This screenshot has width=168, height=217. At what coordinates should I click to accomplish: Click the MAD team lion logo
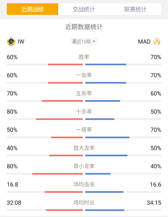point(157,41)
